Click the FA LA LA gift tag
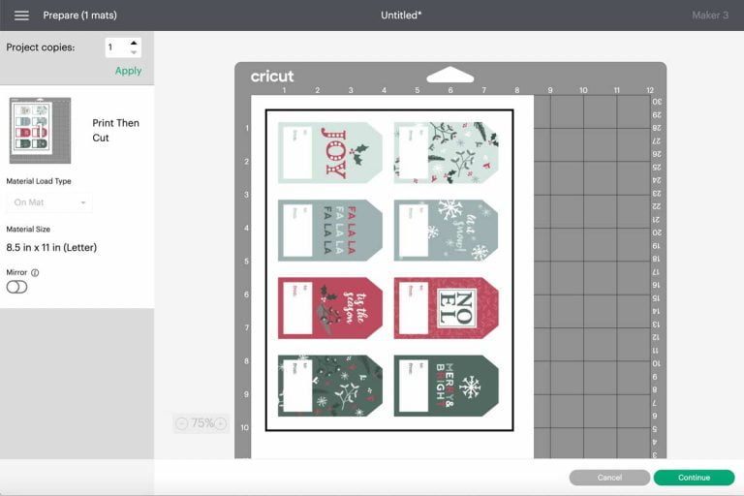 pyautogui.click(x=330, y=231)
